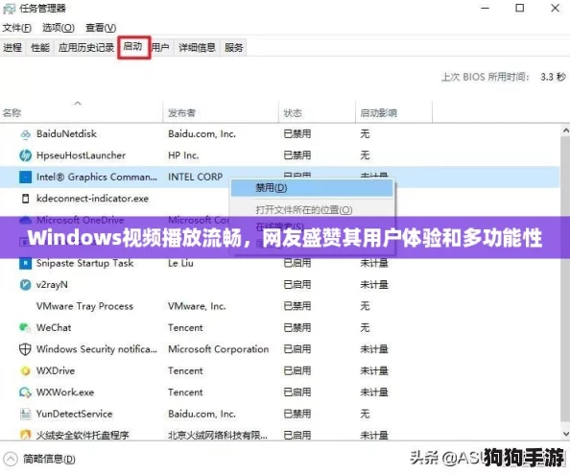Click publisher Baidu.com, Inc. in BaiduNetdisk row
570x475 pixels.
tap(202, 134)
